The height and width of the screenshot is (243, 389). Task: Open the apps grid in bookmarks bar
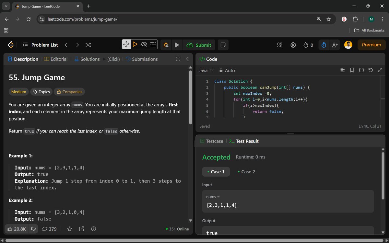(6, 30)
